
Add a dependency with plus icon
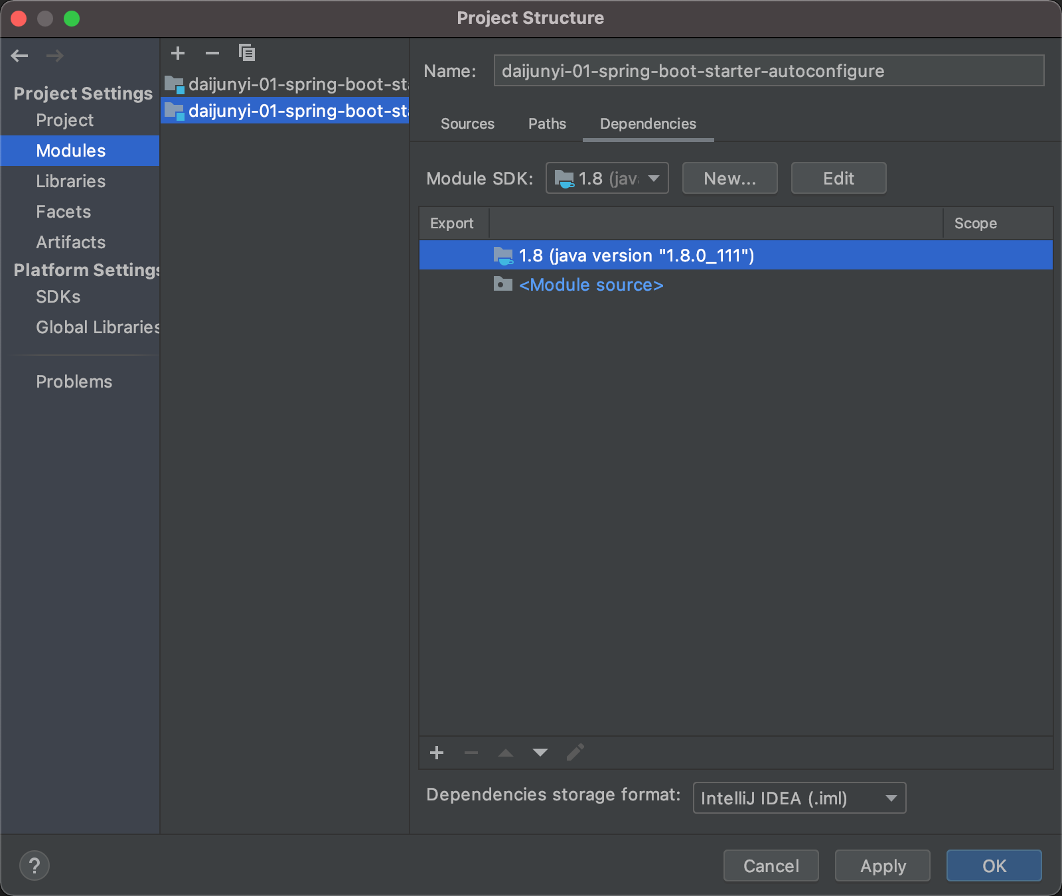437,753
